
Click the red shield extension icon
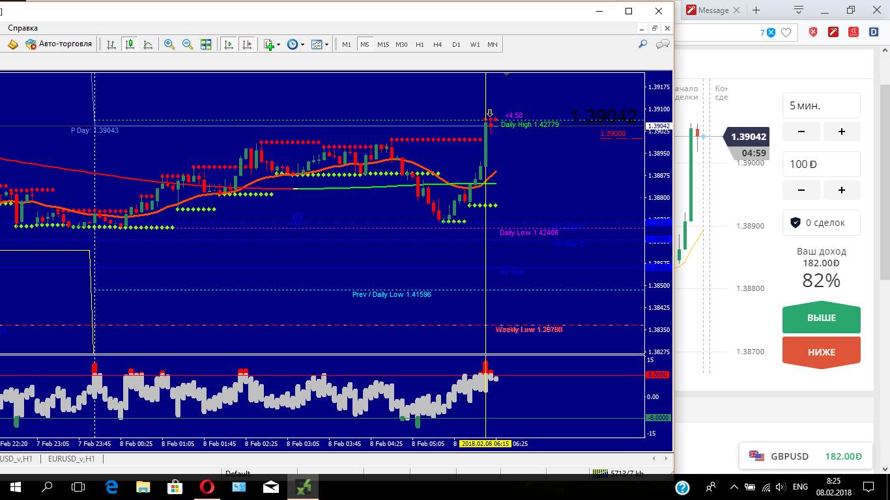[813, 32]
